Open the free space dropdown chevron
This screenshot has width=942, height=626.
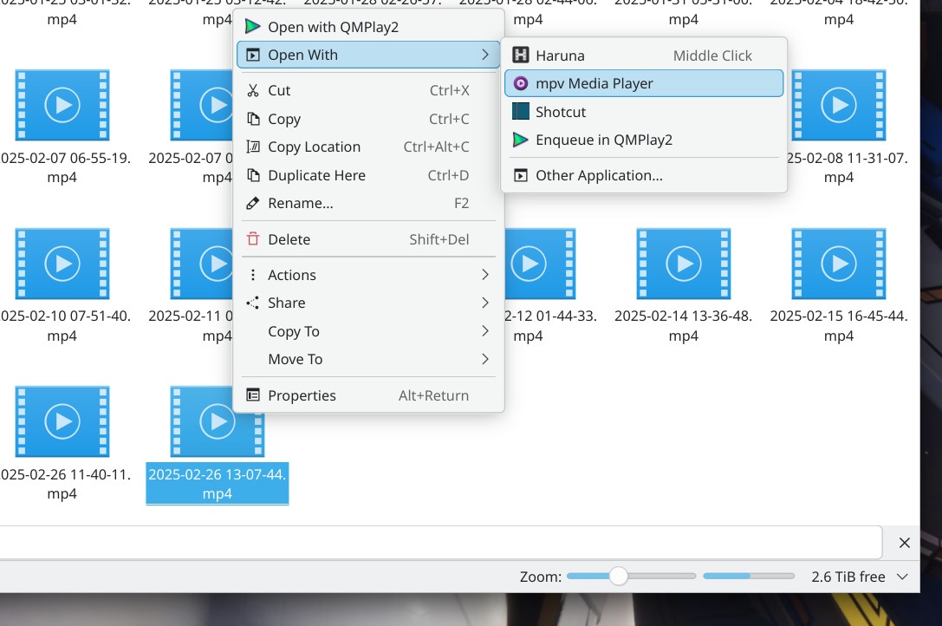click(902, 577)
